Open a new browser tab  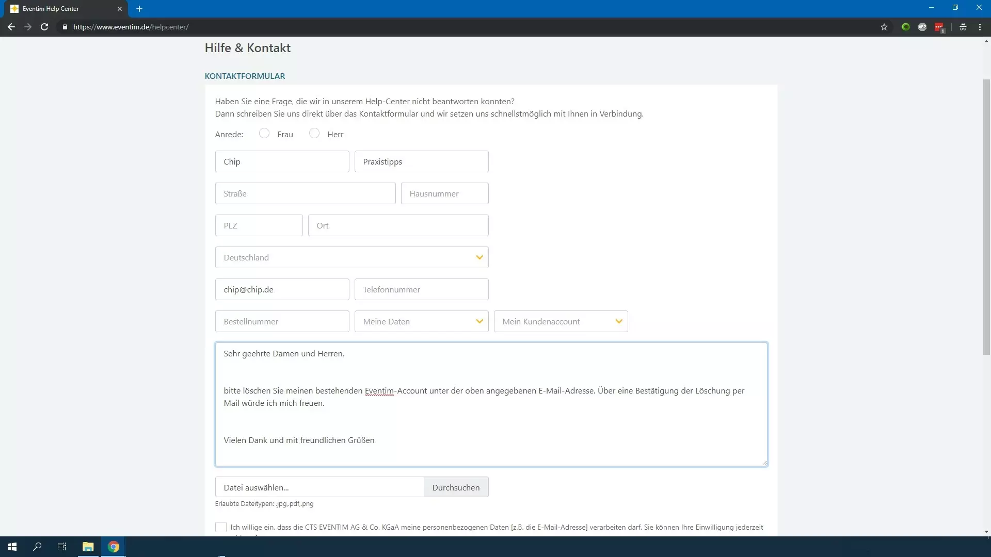tap(139, 9)
